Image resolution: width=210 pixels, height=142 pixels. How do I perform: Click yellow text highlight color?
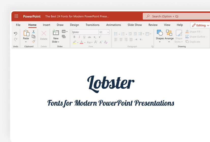74,42
